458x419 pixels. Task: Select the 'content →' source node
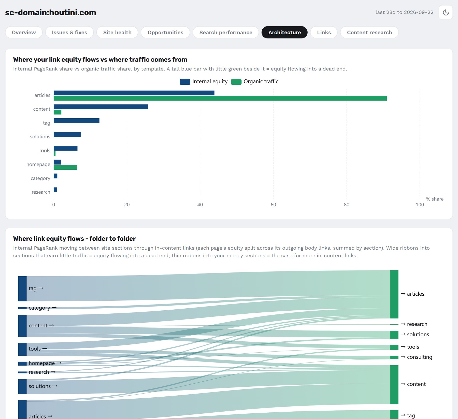tap(22, 326)
